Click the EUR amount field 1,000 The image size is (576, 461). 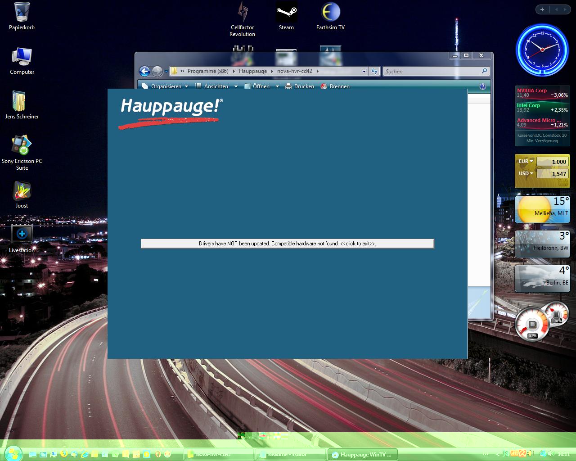click(x=553, y=162)
